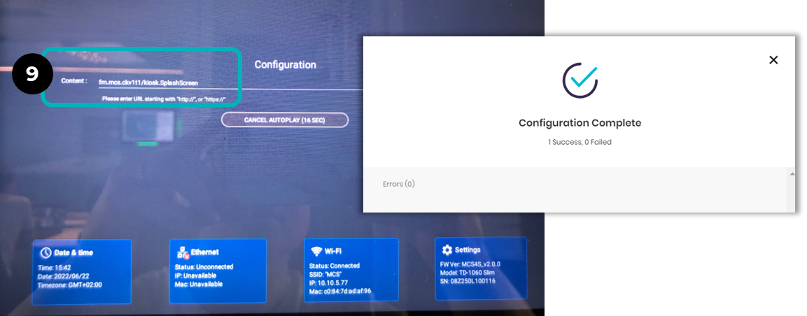Click the Configuration title on kiosk screen
Image resolution: width=807 pixels, height=316 pixels.
[285, 65]
